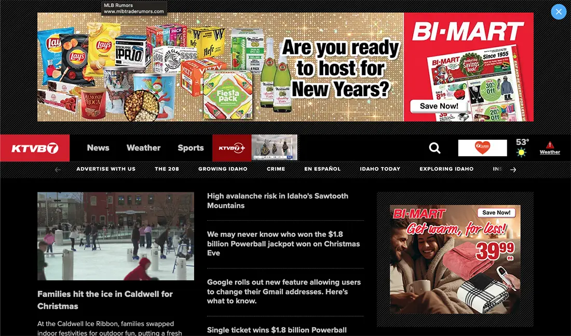Click the sunny weather icon
Viewport: 571px width, 336px height.
coord(522,152)
